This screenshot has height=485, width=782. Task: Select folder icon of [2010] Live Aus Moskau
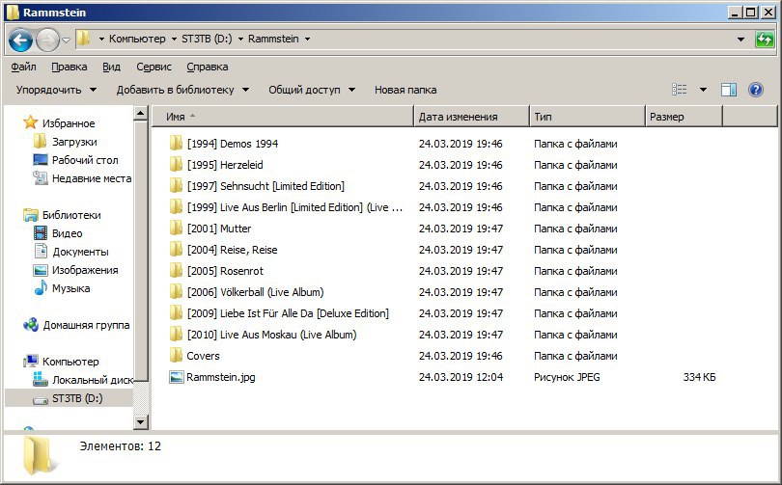coord(176,335)
